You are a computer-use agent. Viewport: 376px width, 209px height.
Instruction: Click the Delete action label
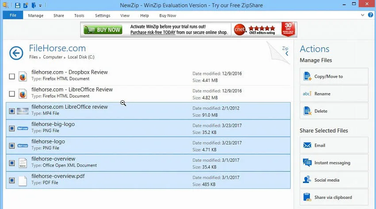(x=321, y=111)
